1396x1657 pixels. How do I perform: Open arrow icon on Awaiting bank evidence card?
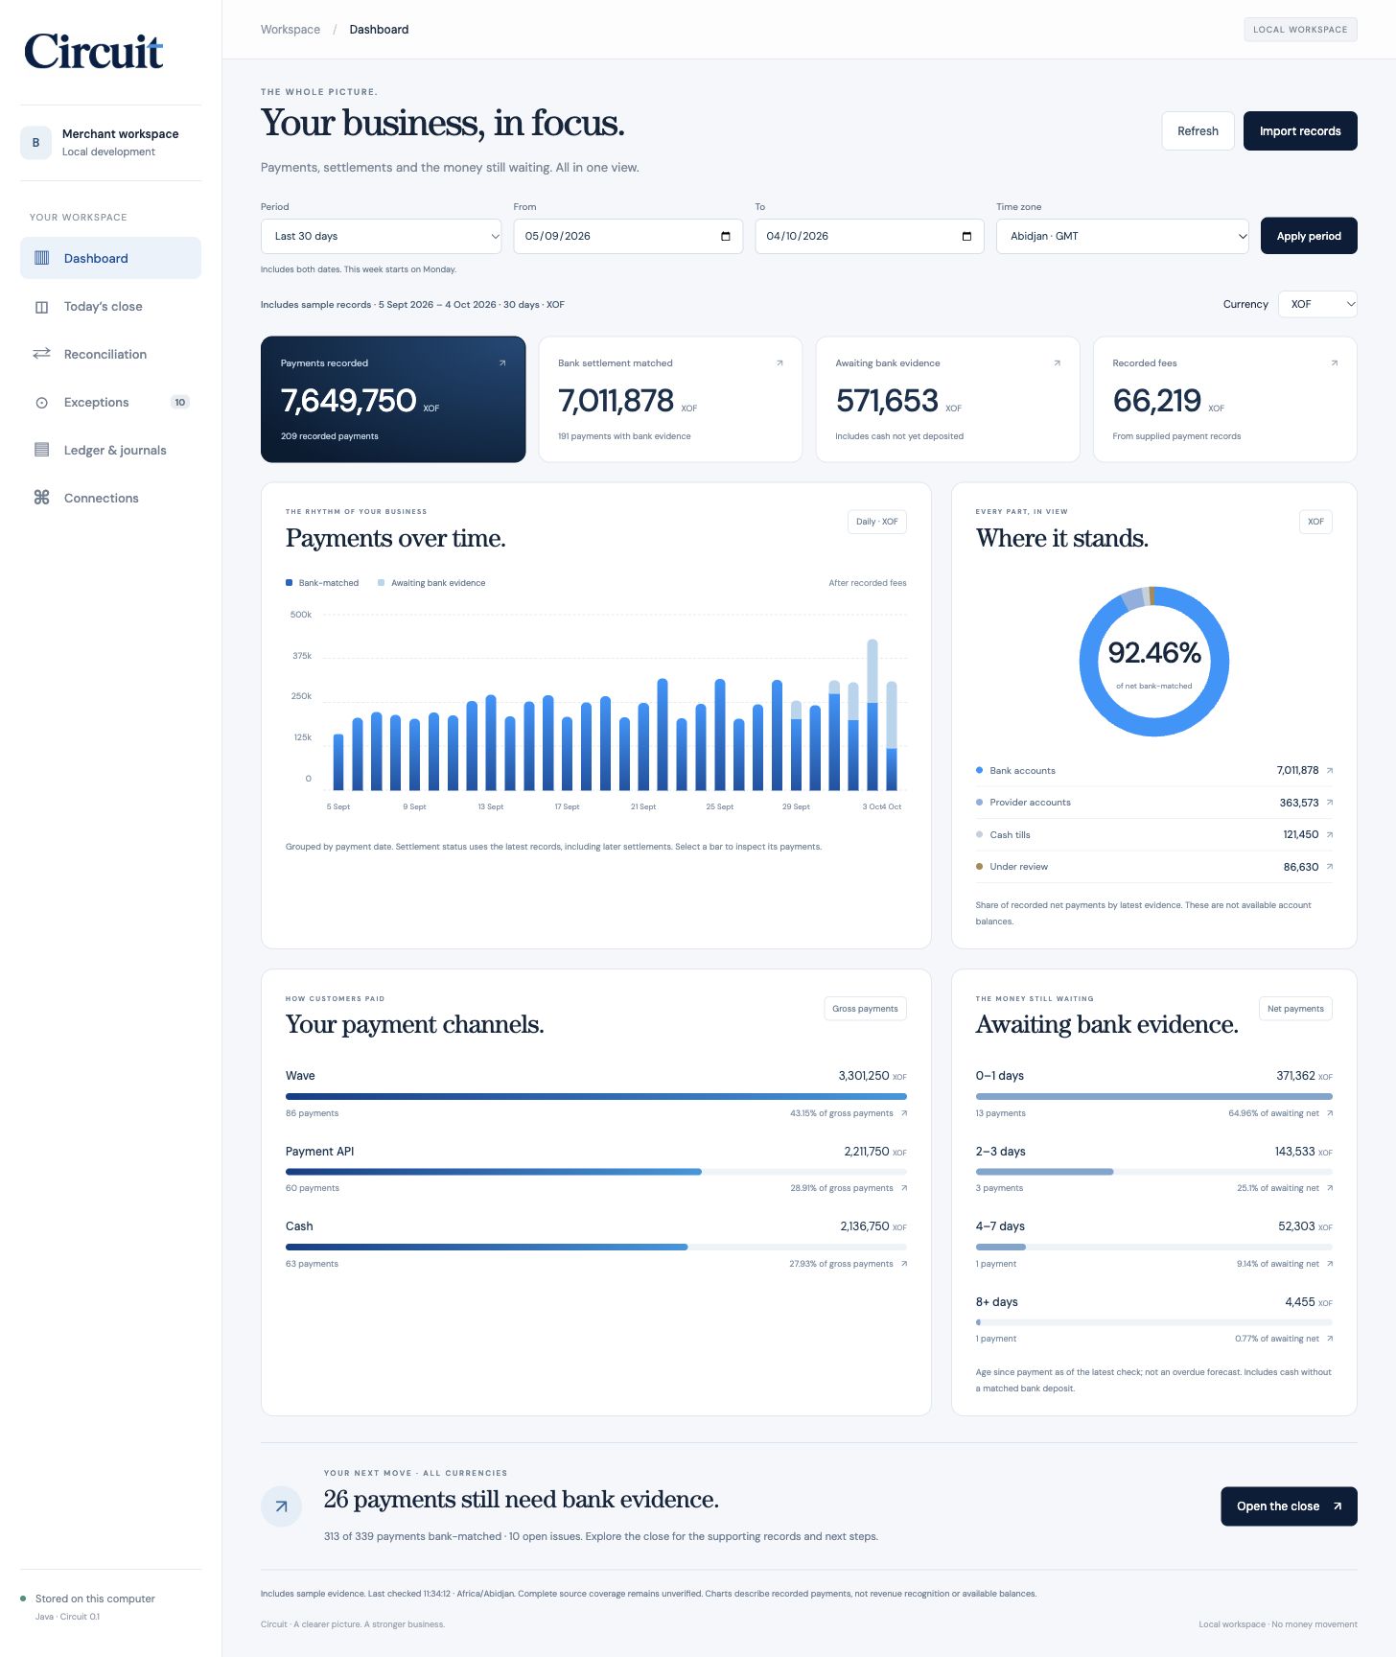click(1057, 363)
